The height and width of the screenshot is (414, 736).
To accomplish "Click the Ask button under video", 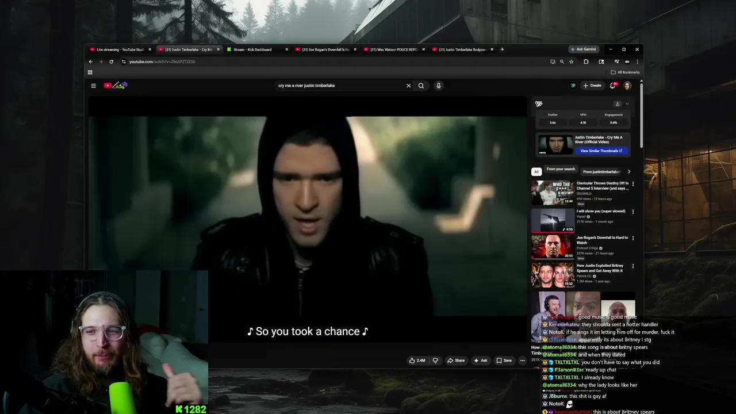I will (480, 361).
